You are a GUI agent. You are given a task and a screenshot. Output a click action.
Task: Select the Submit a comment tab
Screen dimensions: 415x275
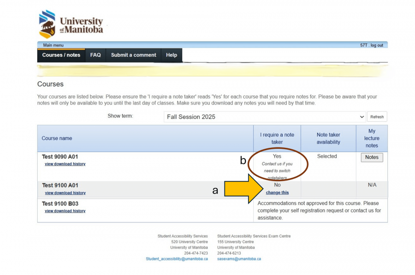[133, 55]
